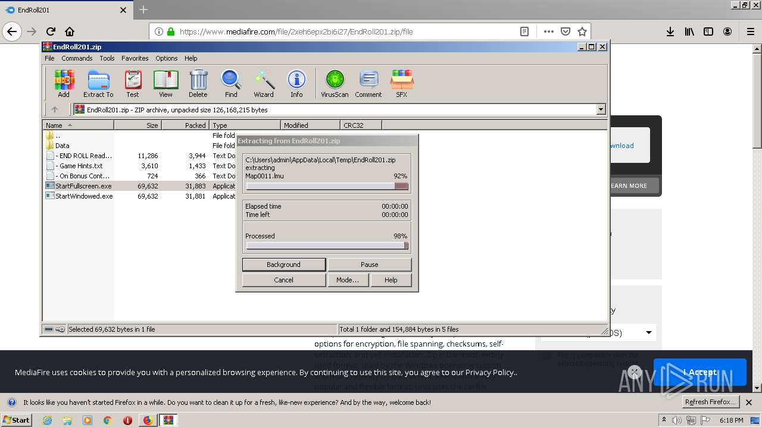This screenshot has height=428, width=762.
Task: Sort by the Size column header
Action: [x=138, y=125]
